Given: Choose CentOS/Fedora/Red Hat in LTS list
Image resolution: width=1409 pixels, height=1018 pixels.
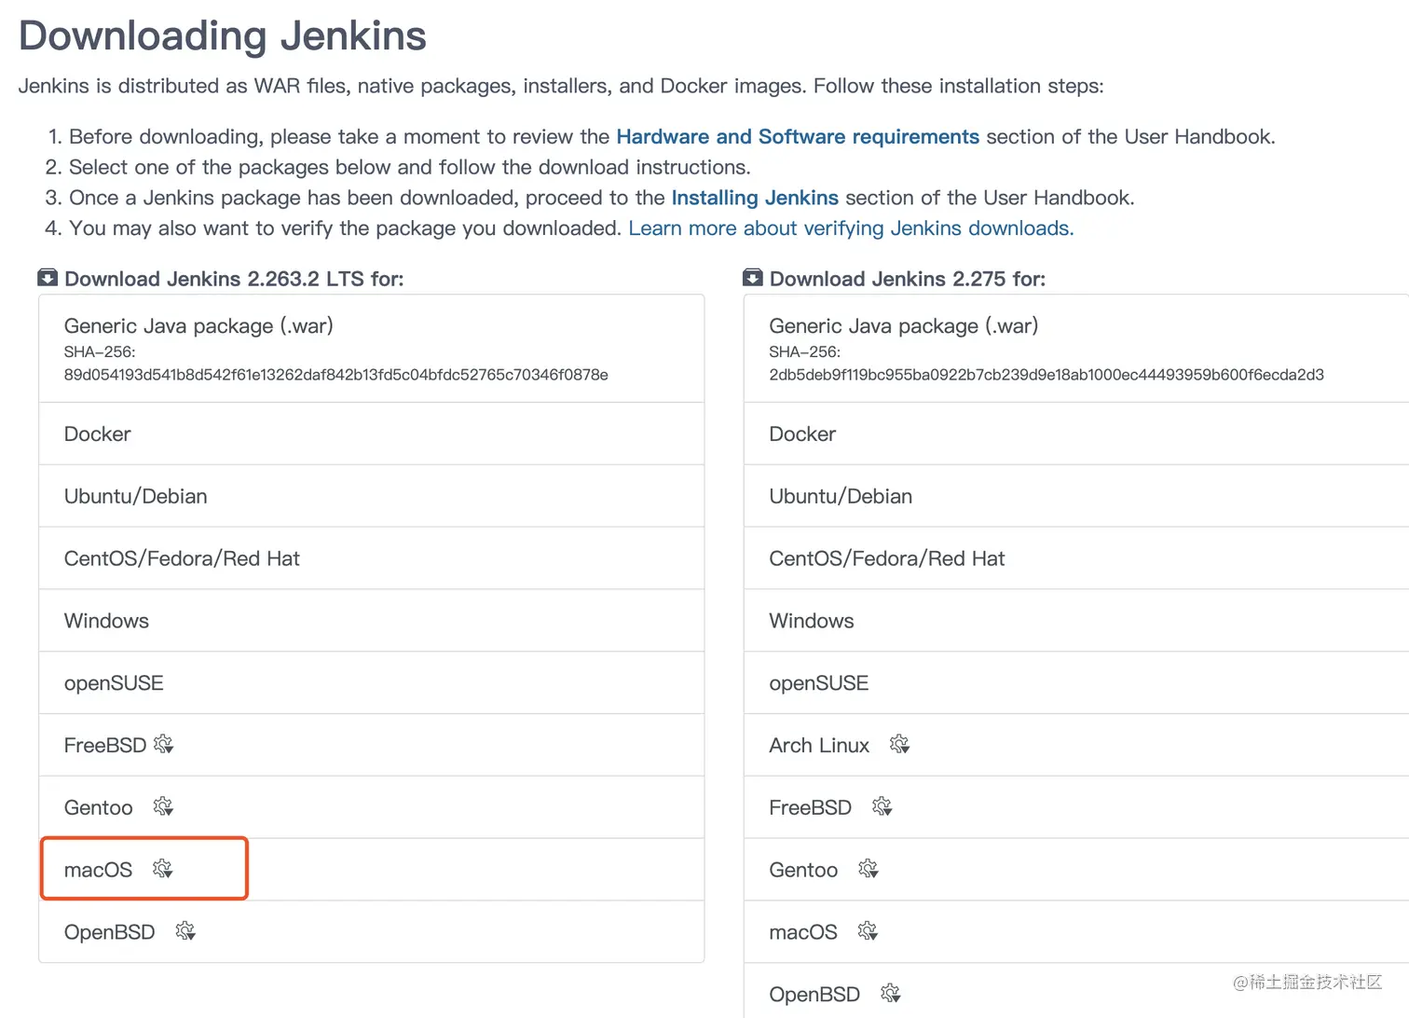Looking at the screenshot, I should pos(372,558).
